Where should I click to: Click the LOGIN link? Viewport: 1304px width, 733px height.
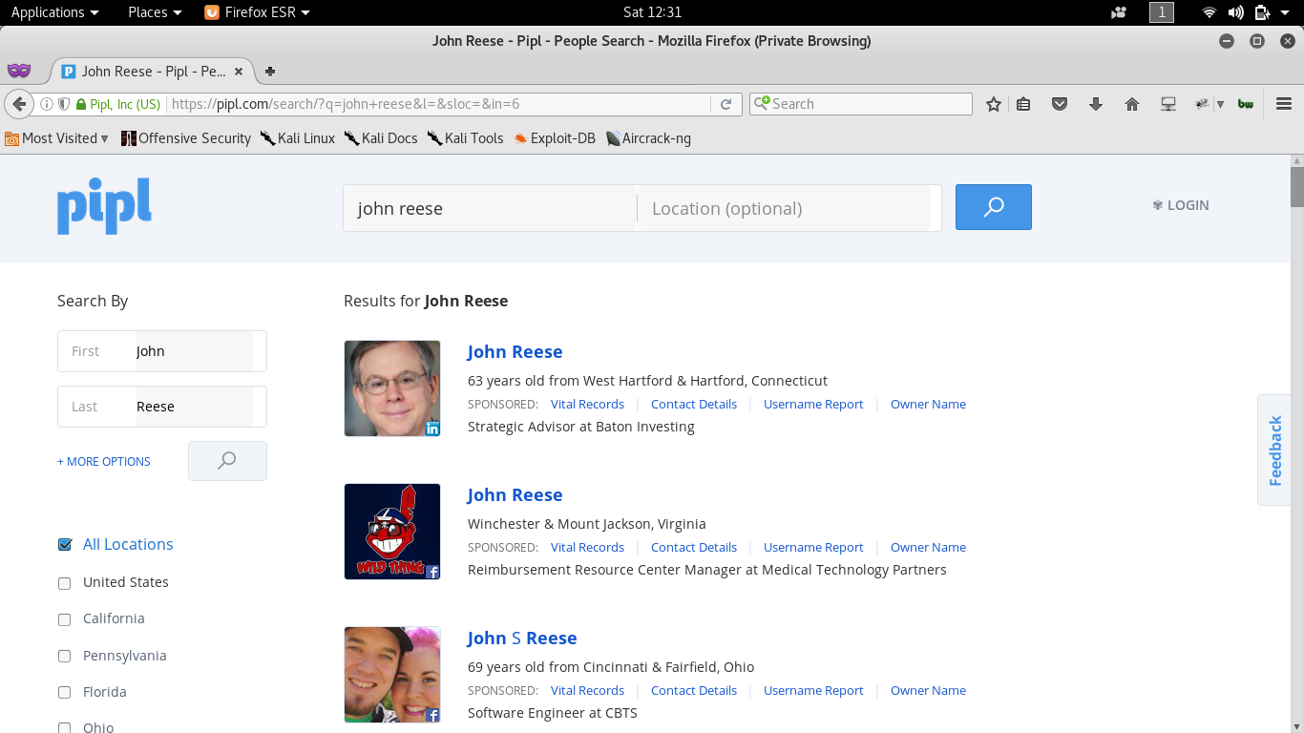click(x=1181, y=205)
